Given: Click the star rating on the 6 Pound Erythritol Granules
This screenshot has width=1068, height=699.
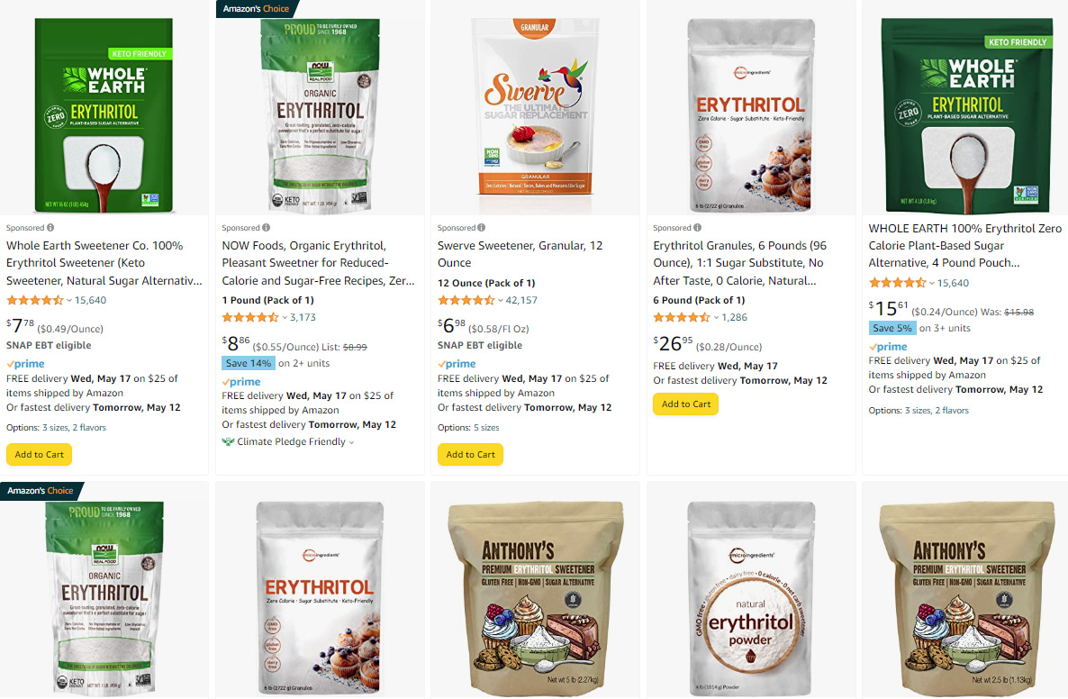Looking at the screenshot, I should point(681,317).
